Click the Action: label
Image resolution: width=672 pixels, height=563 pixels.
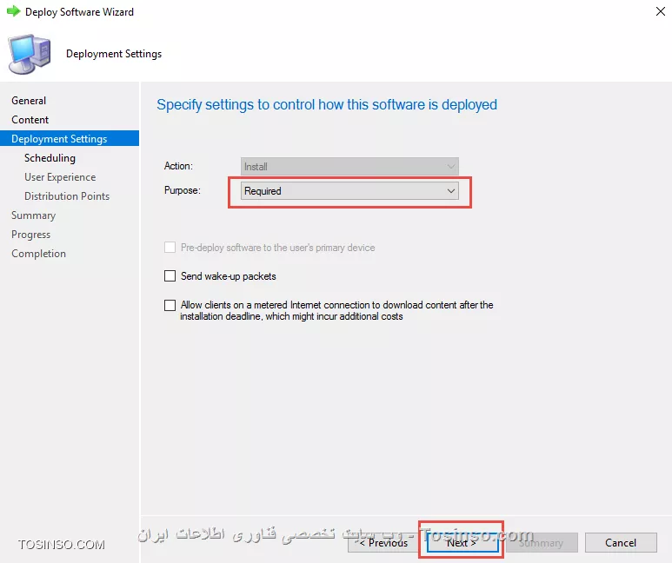pyautogui.click(x=178, y=166)
